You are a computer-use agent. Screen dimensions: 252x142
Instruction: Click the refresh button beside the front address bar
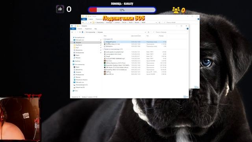tap(148, 32)
